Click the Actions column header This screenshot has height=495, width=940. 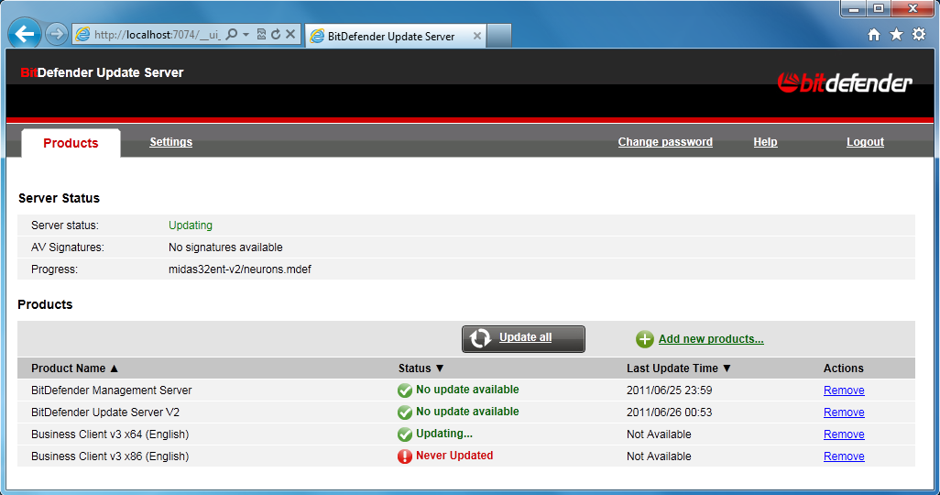coord(844,368)
